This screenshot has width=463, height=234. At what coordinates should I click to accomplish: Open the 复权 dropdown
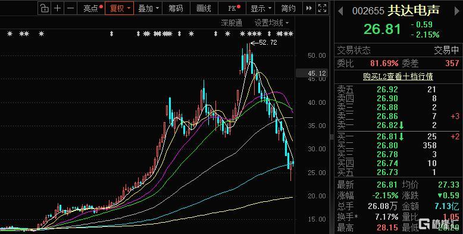point(119,8)
